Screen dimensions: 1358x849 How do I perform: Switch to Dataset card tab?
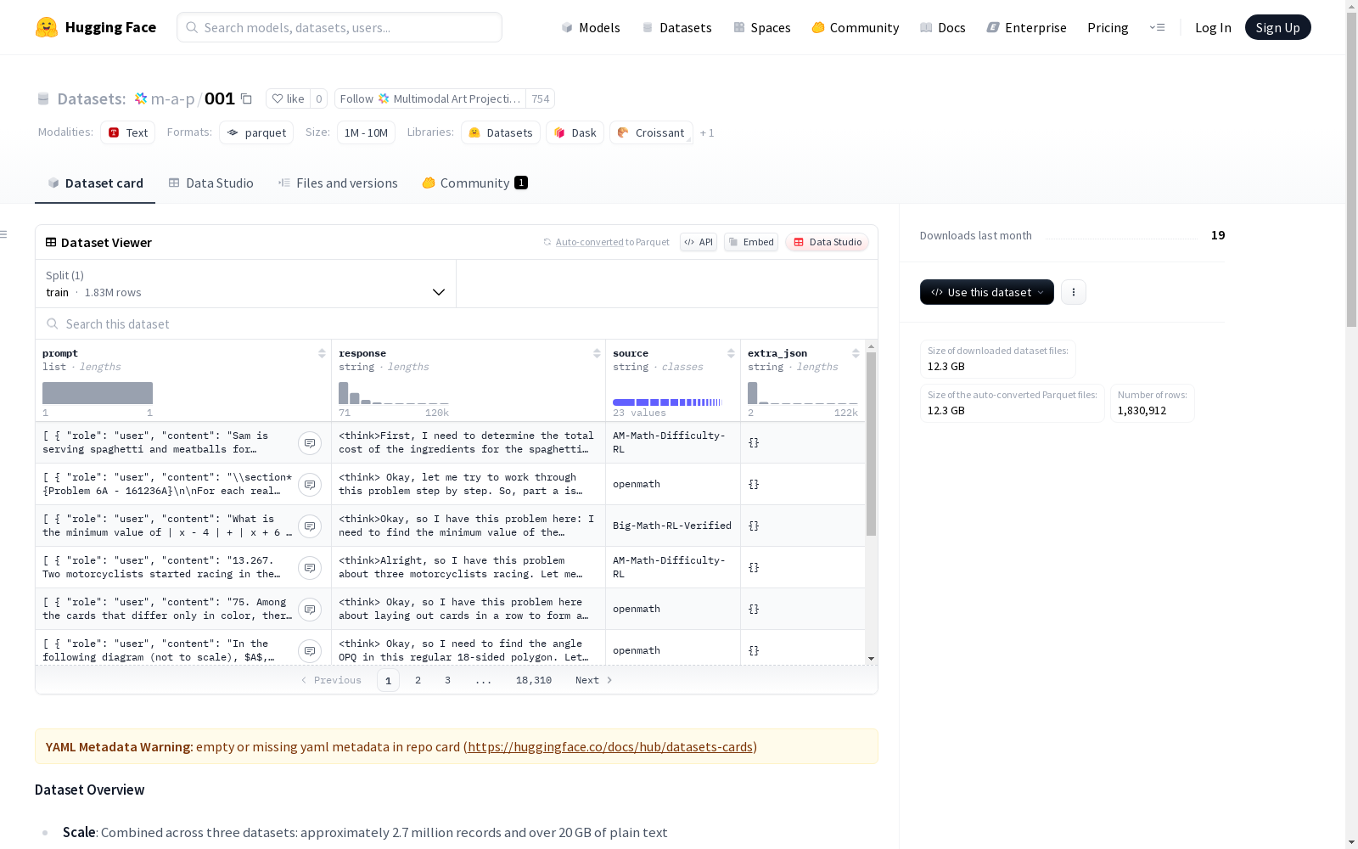95,183
